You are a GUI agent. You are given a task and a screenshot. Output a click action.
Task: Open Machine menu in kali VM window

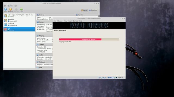[x=60, y=21]
